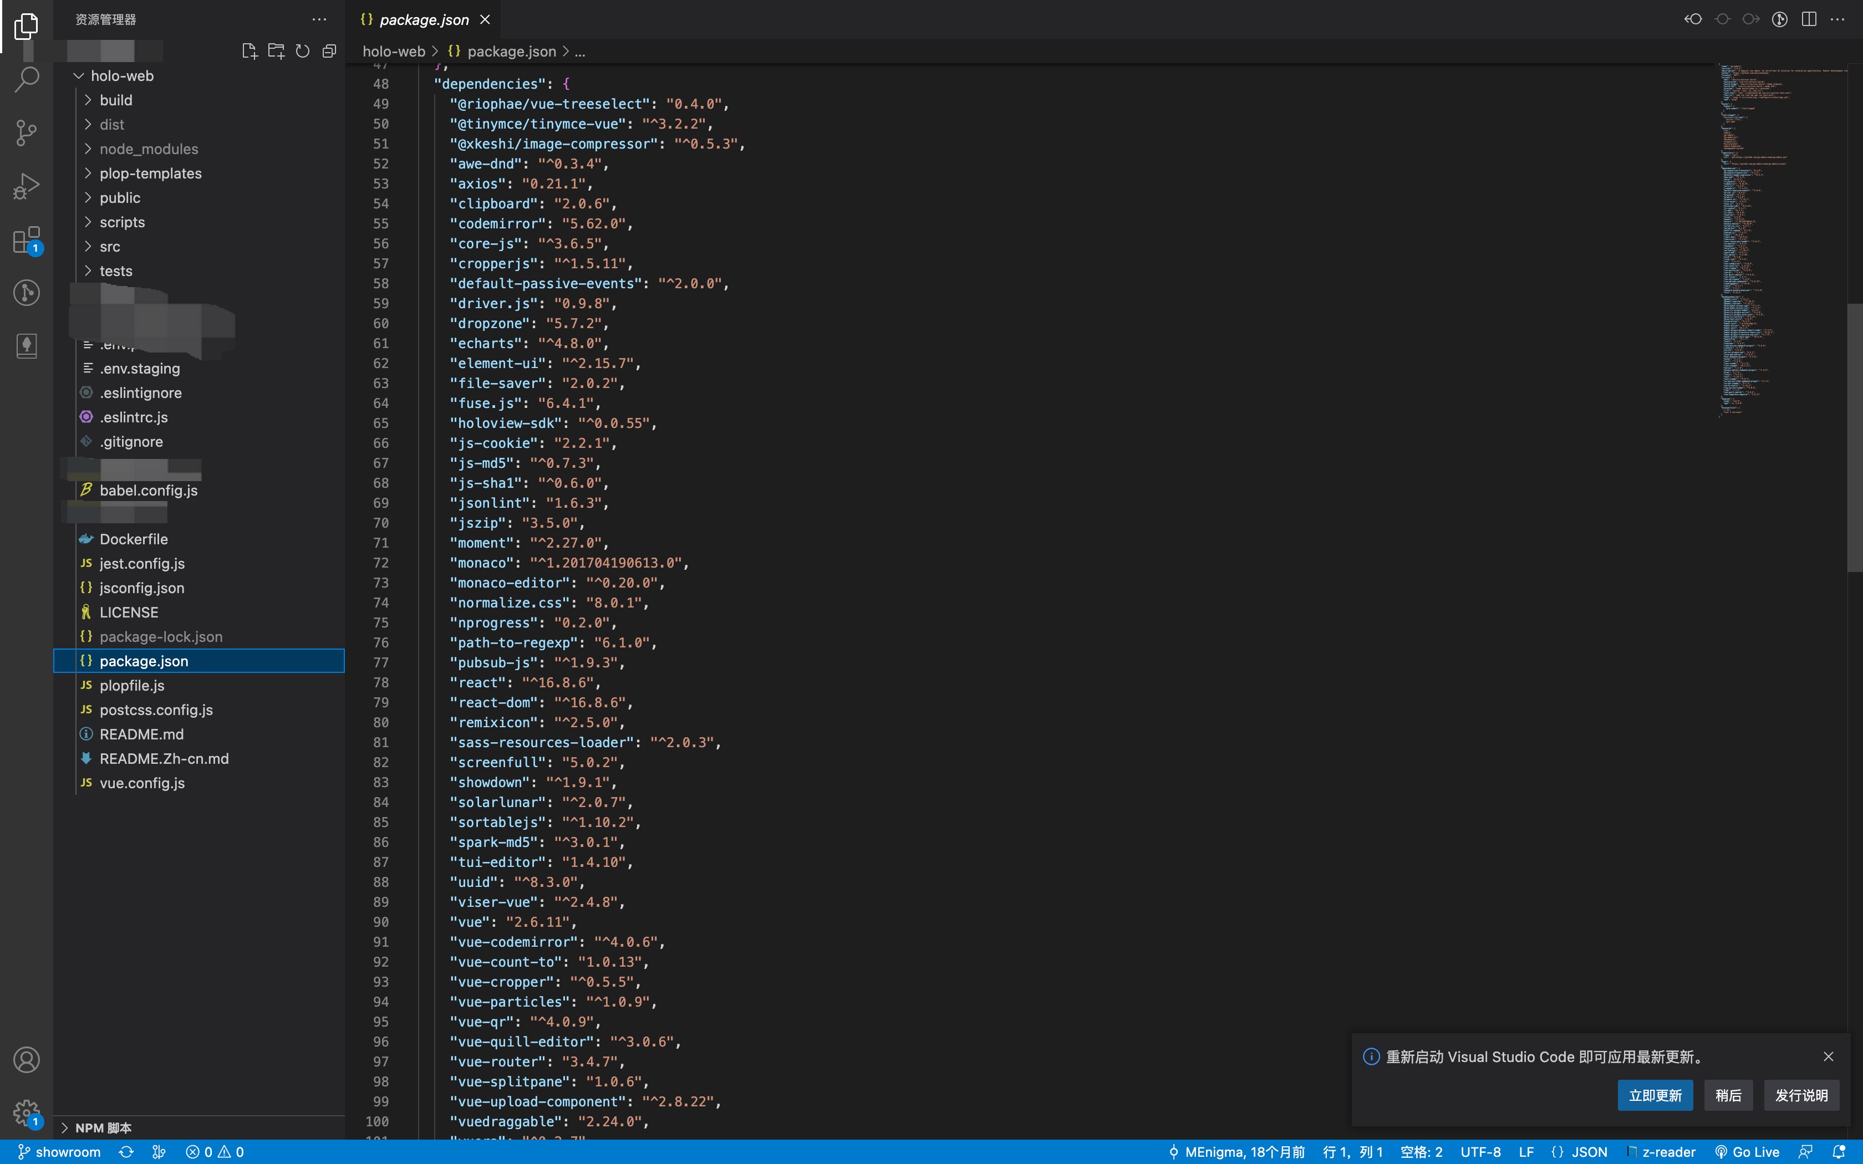Click the editor vertical scrollbar
The height and width of the screenshot is (1164, 1863).
coord(1855,437)
